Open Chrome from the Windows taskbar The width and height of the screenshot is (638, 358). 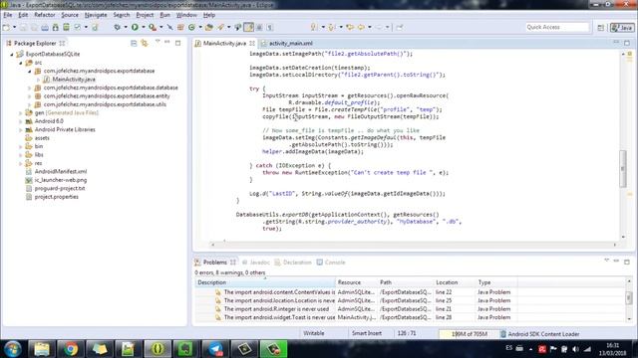tap(70, 349)
